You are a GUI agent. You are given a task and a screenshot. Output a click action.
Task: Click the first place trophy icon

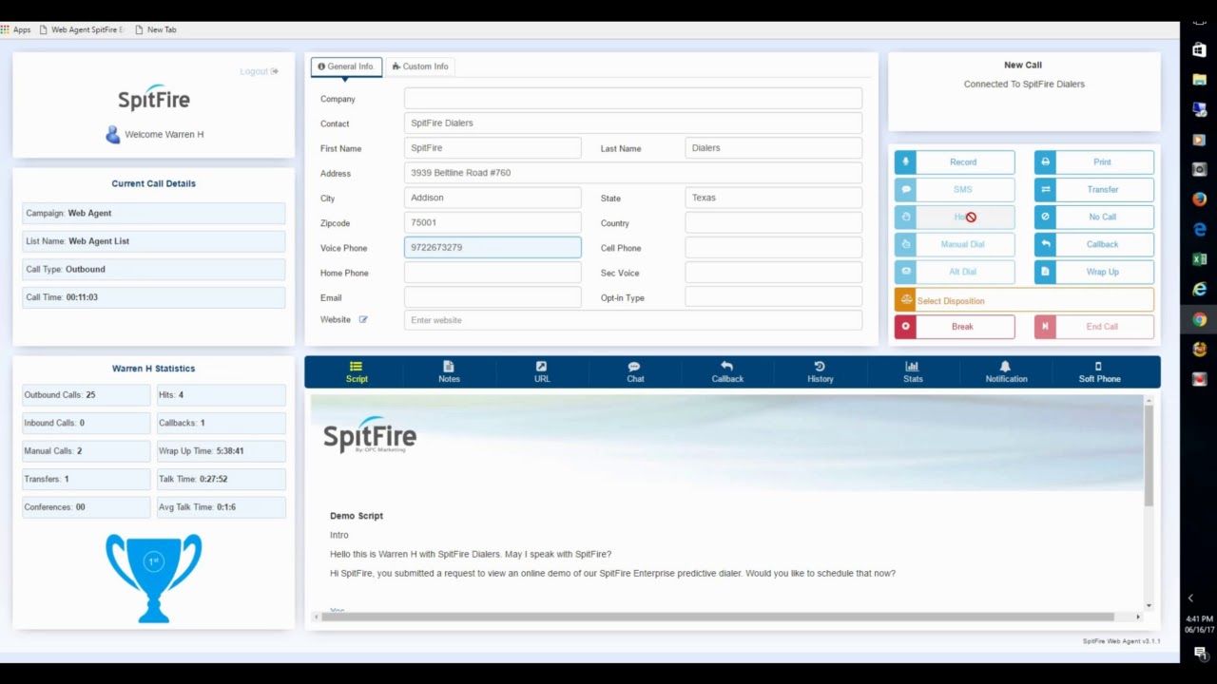(153, 578)
